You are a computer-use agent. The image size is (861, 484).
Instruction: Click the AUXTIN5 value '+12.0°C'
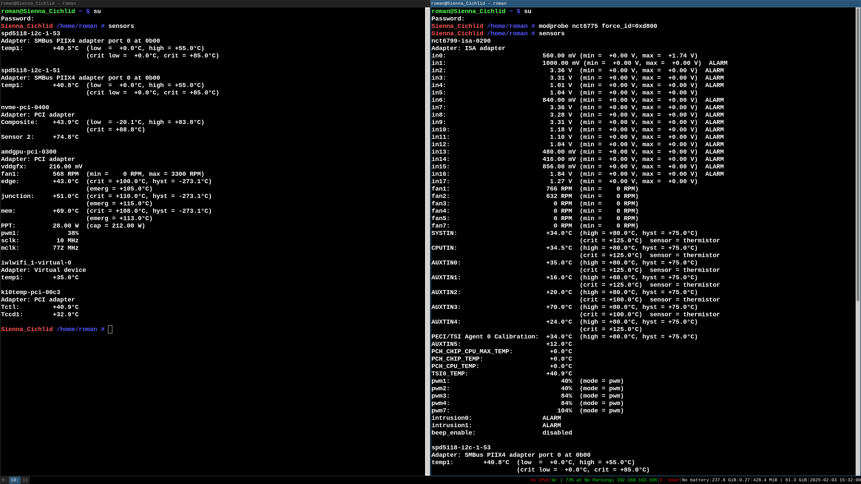(559, 344)
